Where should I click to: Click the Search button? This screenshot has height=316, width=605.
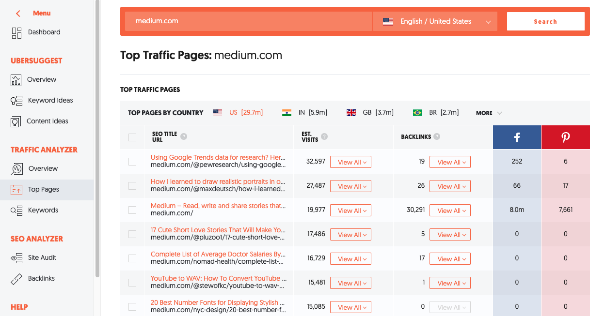pos(546,21)
